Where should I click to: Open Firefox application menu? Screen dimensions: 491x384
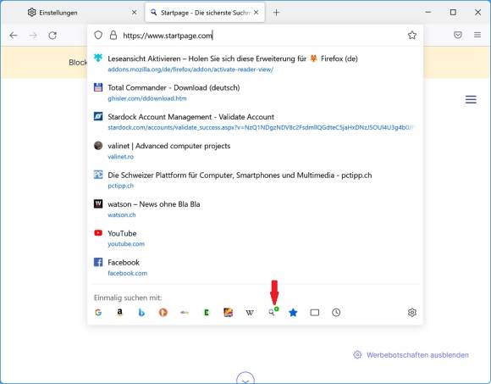(477, 35)
